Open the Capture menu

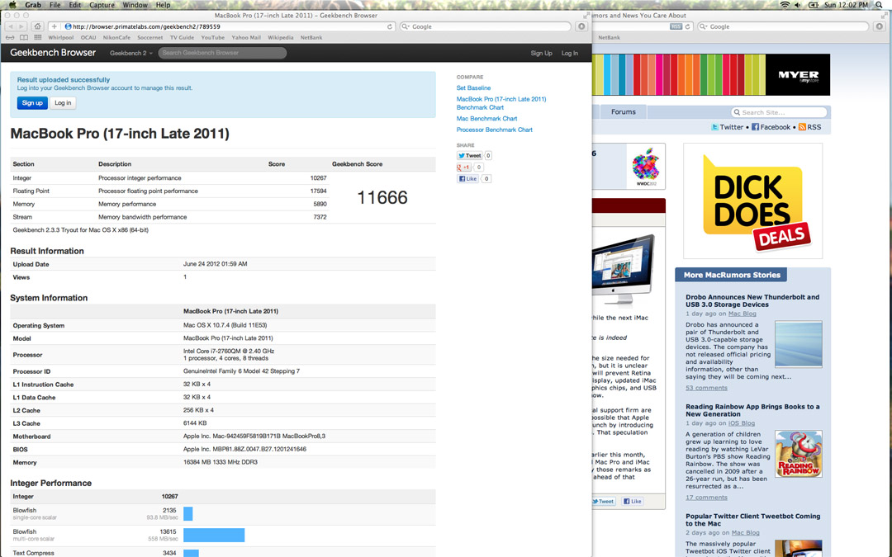[102, 5]
